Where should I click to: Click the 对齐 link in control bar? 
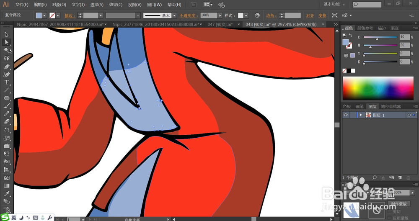point(310,16)
